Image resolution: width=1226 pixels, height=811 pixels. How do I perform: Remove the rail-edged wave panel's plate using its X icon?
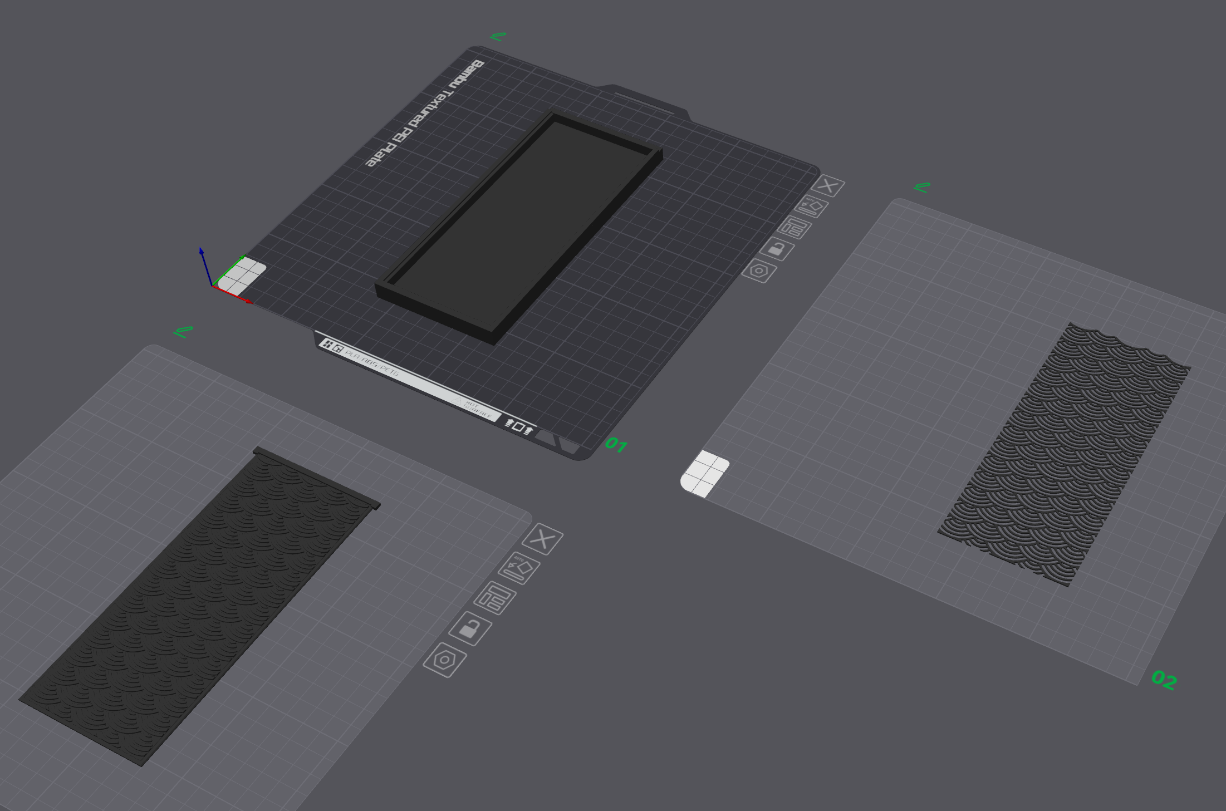tap(543, 539)
